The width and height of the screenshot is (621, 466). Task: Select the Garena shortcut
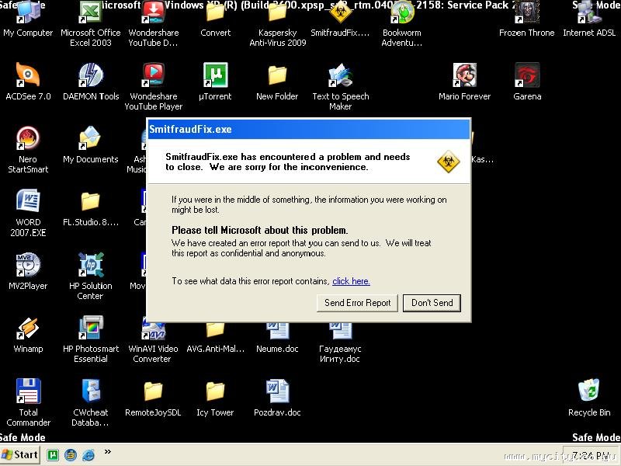(x=527, y=82)
